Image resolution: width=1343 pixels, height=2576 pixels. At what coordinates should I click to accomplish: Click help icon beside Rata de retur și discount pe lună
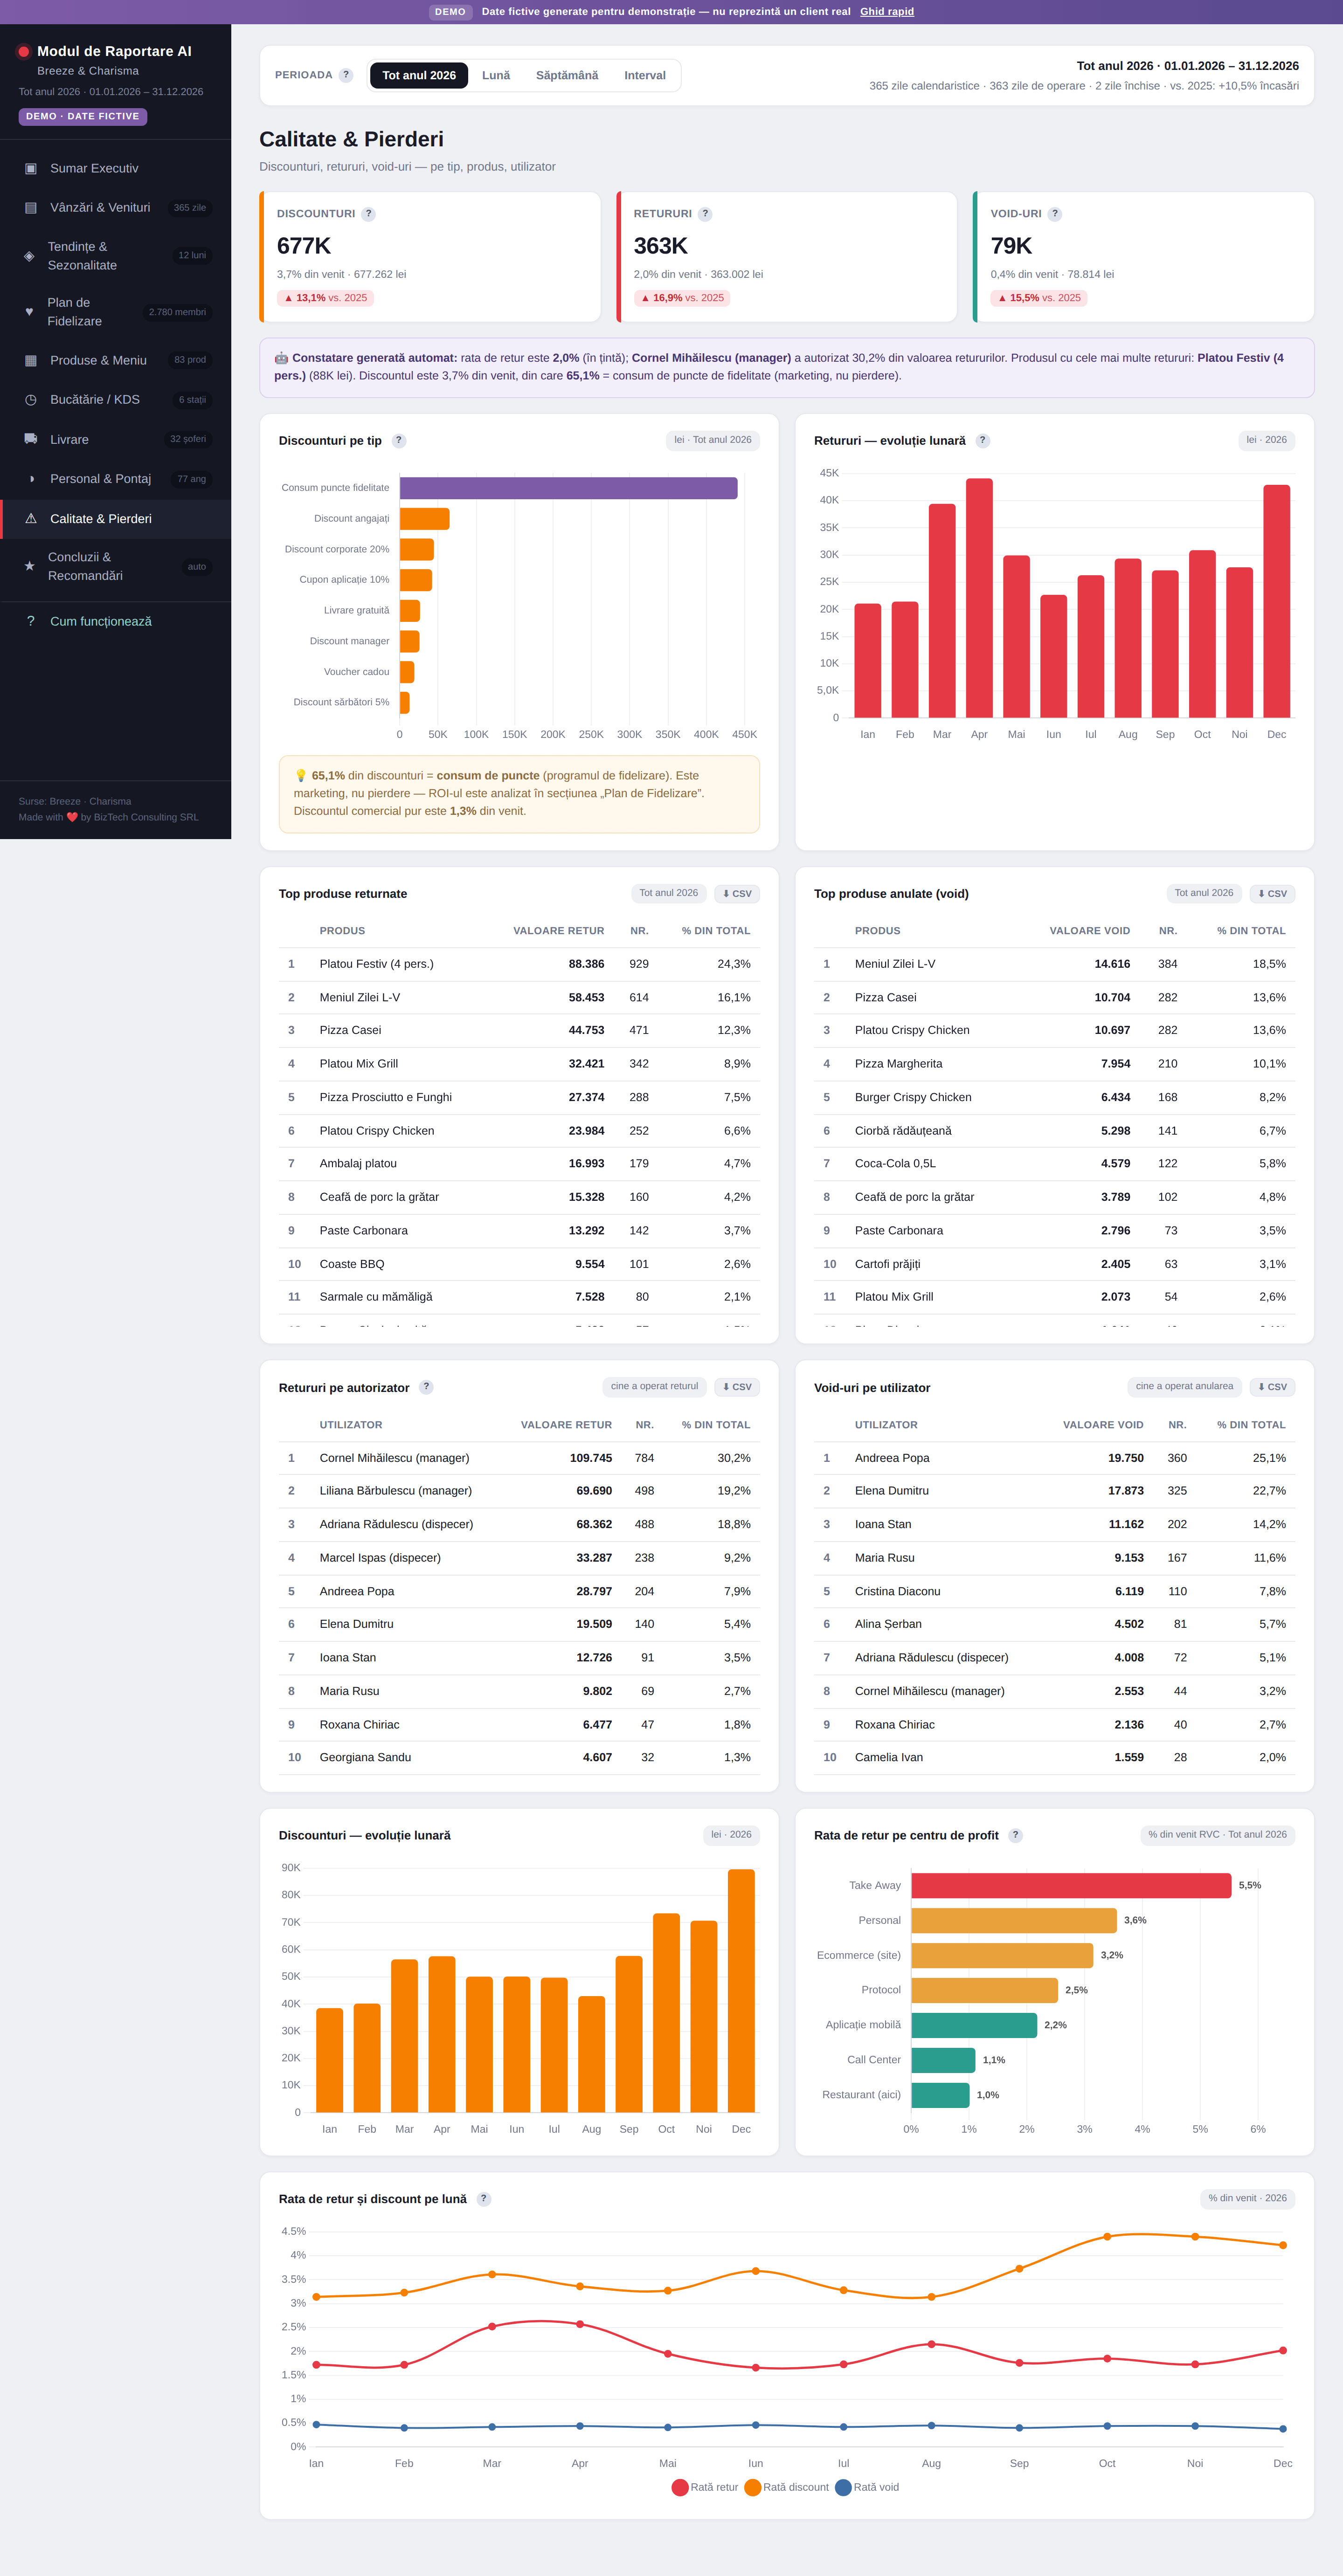click(x=484, y=2199)
